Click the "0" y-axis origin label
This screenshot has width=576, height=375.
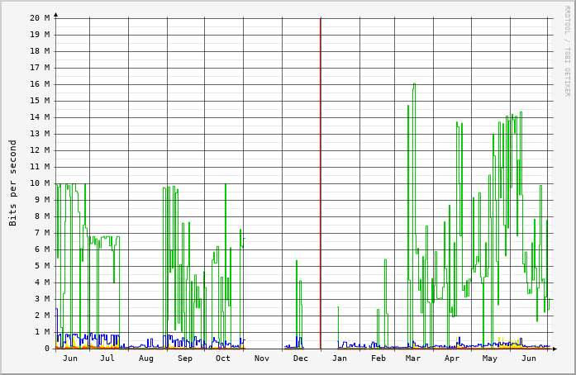click(47, 349)
